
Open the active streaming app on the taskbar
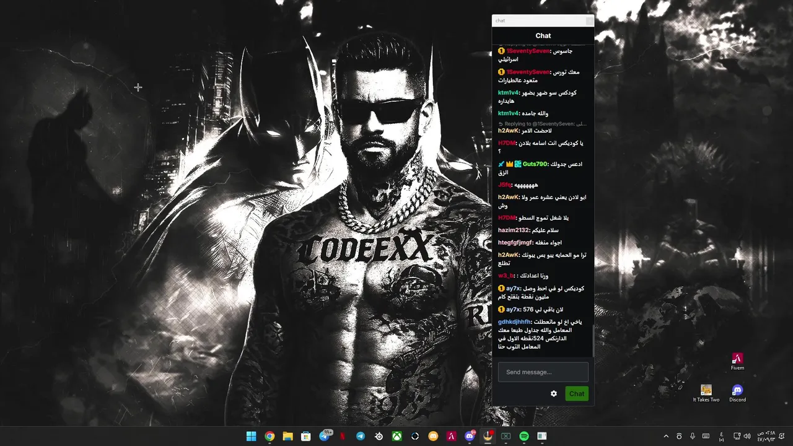pyautogui.click(x=488, y=436)
